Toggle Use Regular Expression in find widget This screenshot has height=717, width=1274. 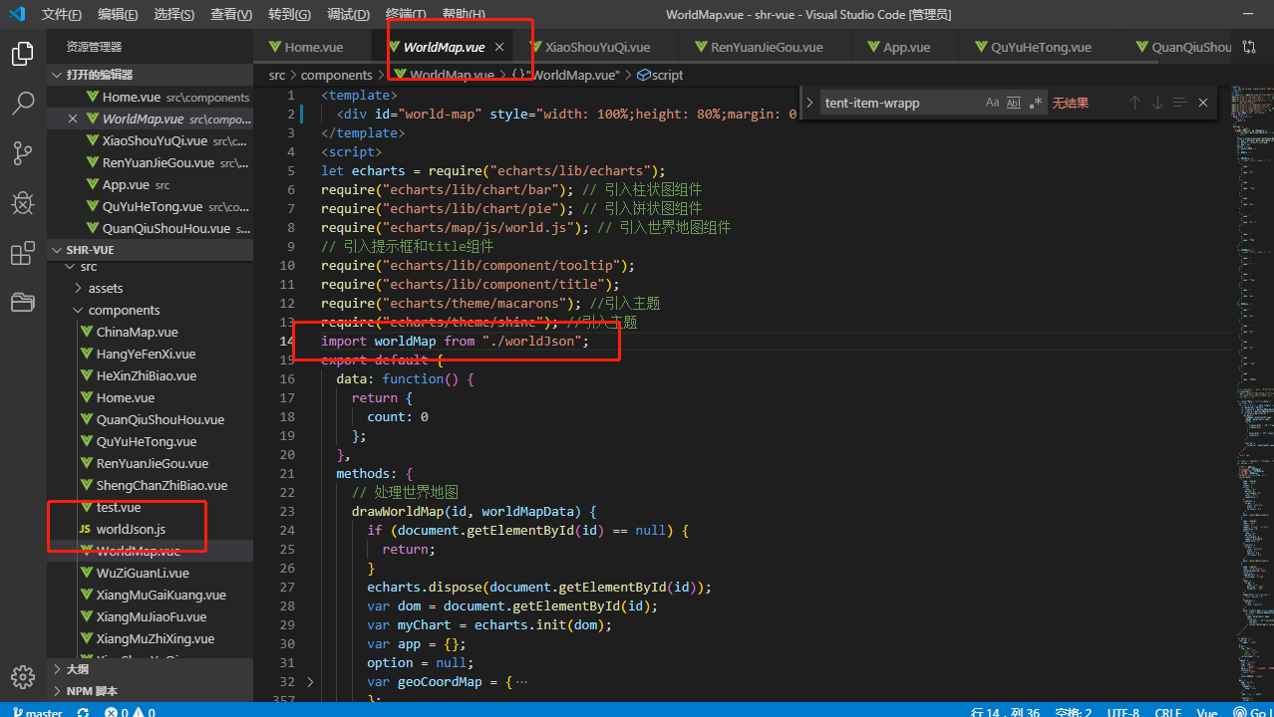1036,103
